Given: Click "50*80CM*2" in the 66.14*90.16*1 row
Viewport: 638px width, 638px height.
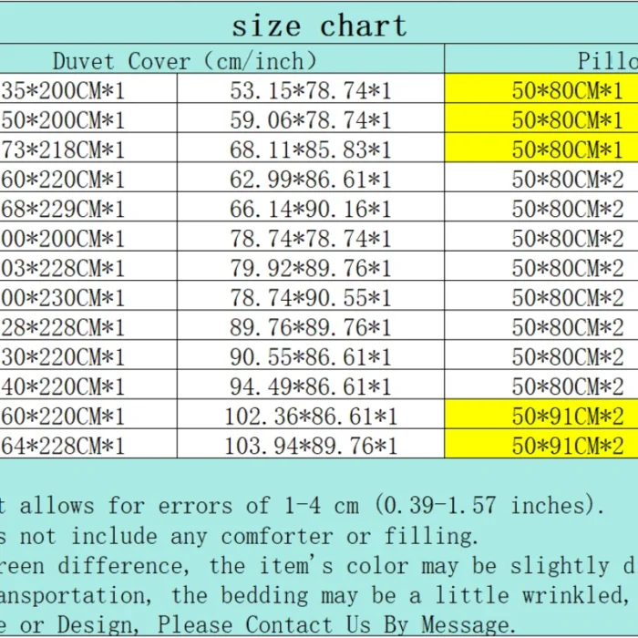Looking at the screenshot, I should 567,209.
